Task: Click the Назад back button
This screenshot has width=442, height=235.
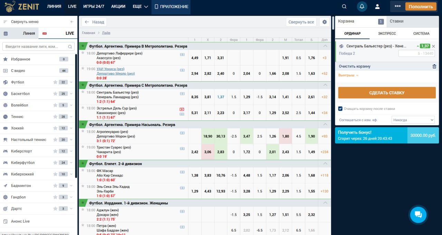Action: tap(94, 22)
